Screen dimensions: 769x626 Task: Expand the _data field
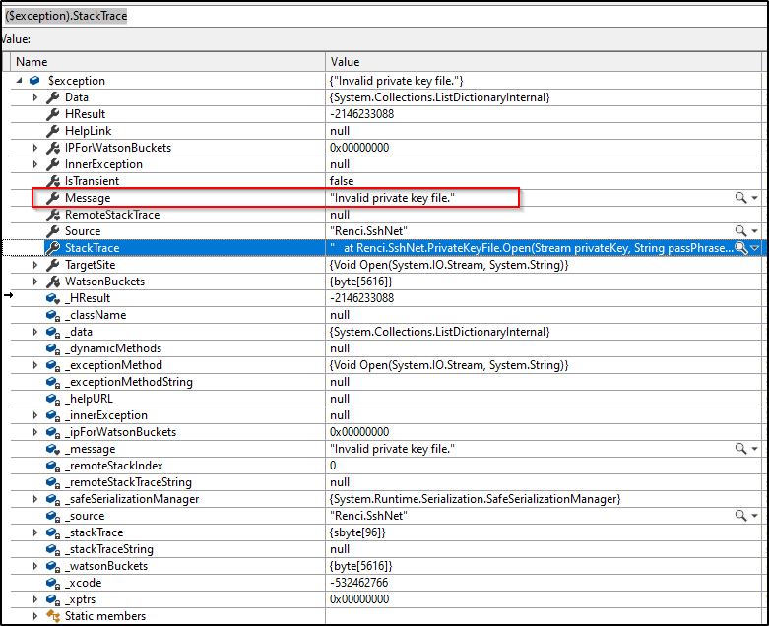pyautogui.click(x=35, y=332)
